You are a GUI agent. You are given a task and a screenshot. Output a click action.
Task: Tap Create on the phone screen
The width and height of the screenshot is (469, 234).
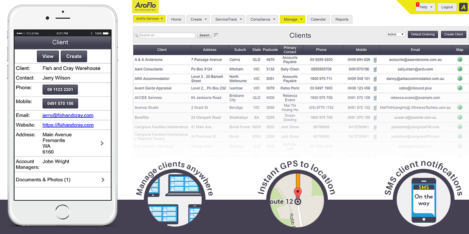pos(74,56)
